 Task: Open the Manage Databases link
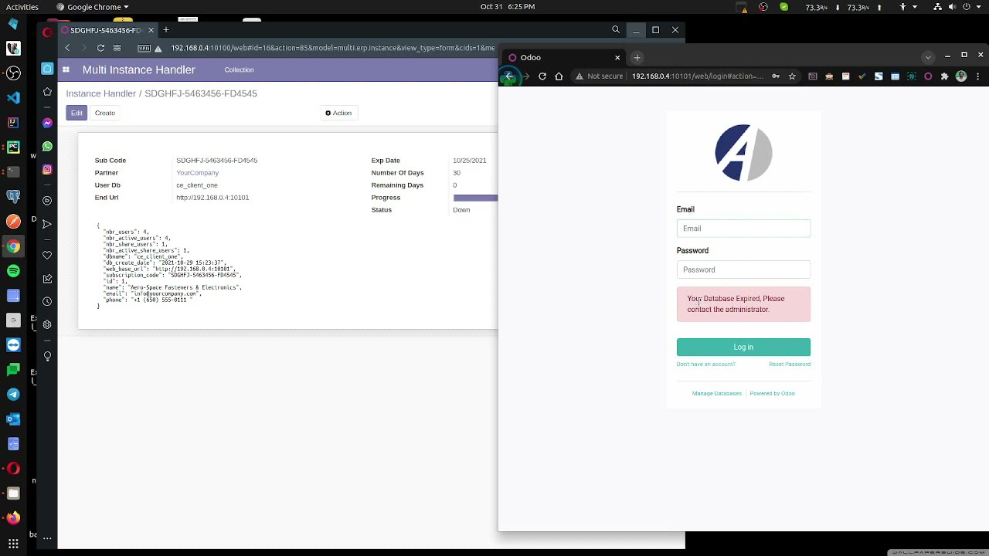click(717, 393)
